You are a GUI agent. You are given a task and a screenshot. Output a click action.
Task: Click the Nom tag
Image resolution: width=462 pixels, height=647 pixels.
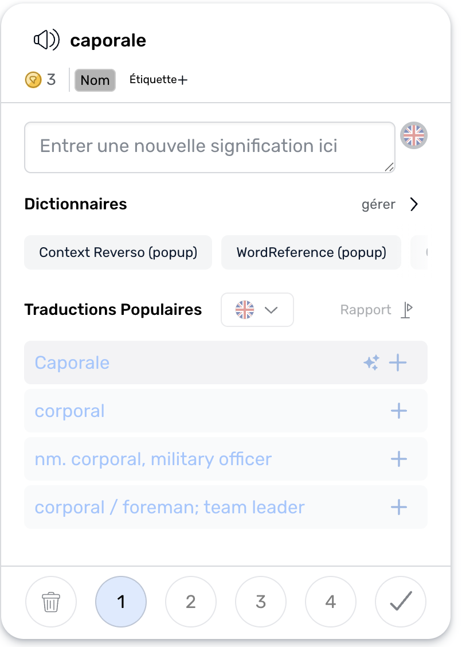click(x=95, y=80)
